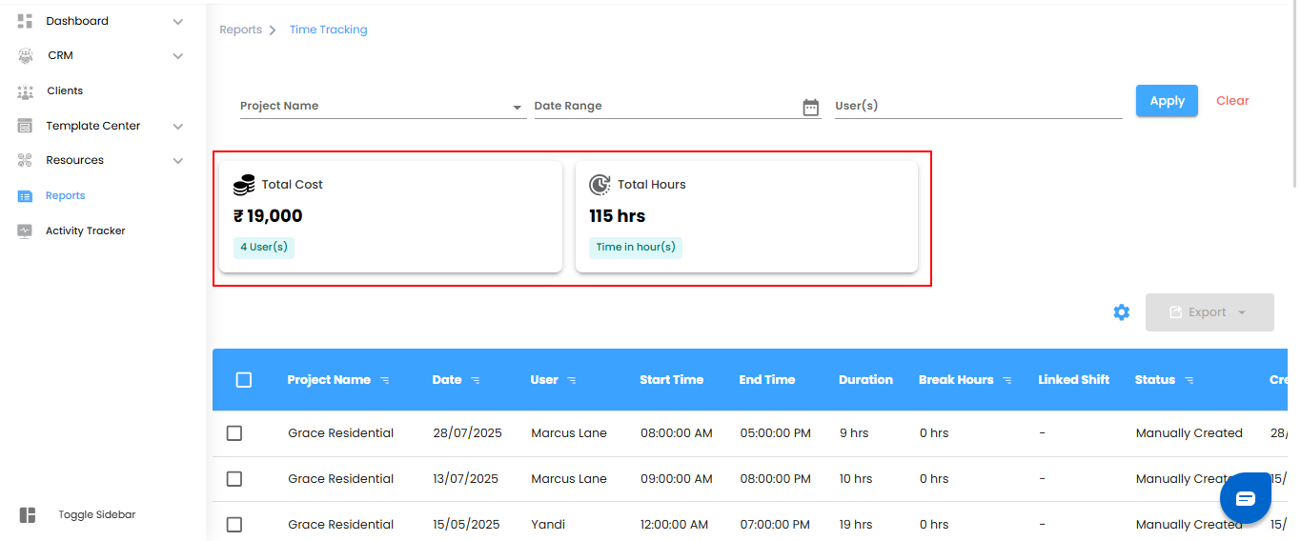
Task: Click the ₹ 19,000 total cost value
Action: tap(268, 216)
